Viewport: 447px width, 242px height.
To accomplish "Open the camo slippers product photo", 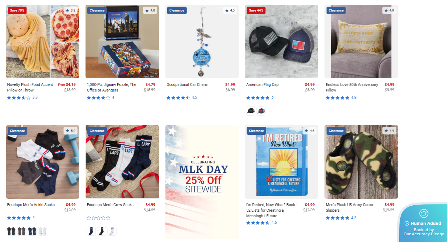I will (361, 162).
